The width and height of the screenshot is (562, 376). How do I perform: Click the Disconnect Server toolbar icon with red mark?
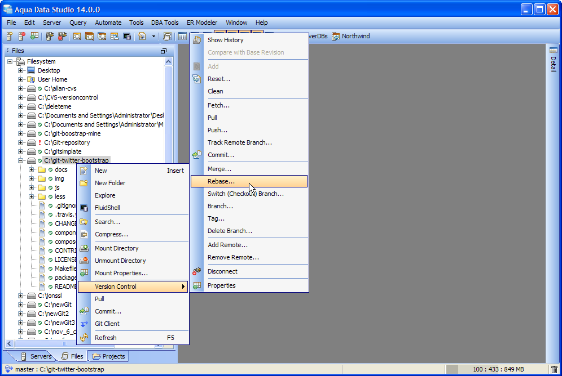point(63,36)
